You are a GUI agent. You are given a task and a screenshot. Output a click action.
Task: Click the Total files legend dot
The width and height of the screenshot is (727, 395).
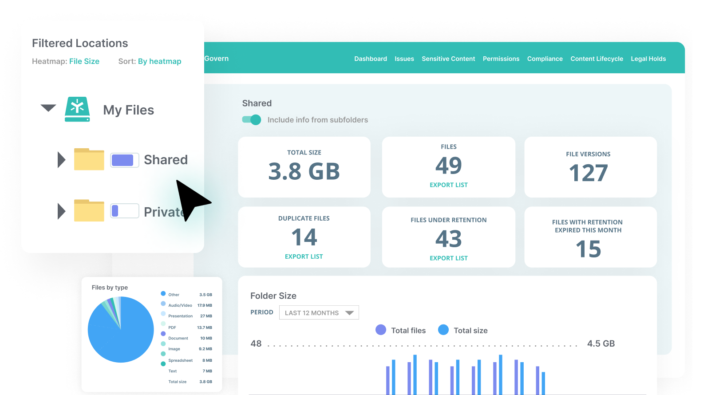pyautogui.click(x=380, y=330)
